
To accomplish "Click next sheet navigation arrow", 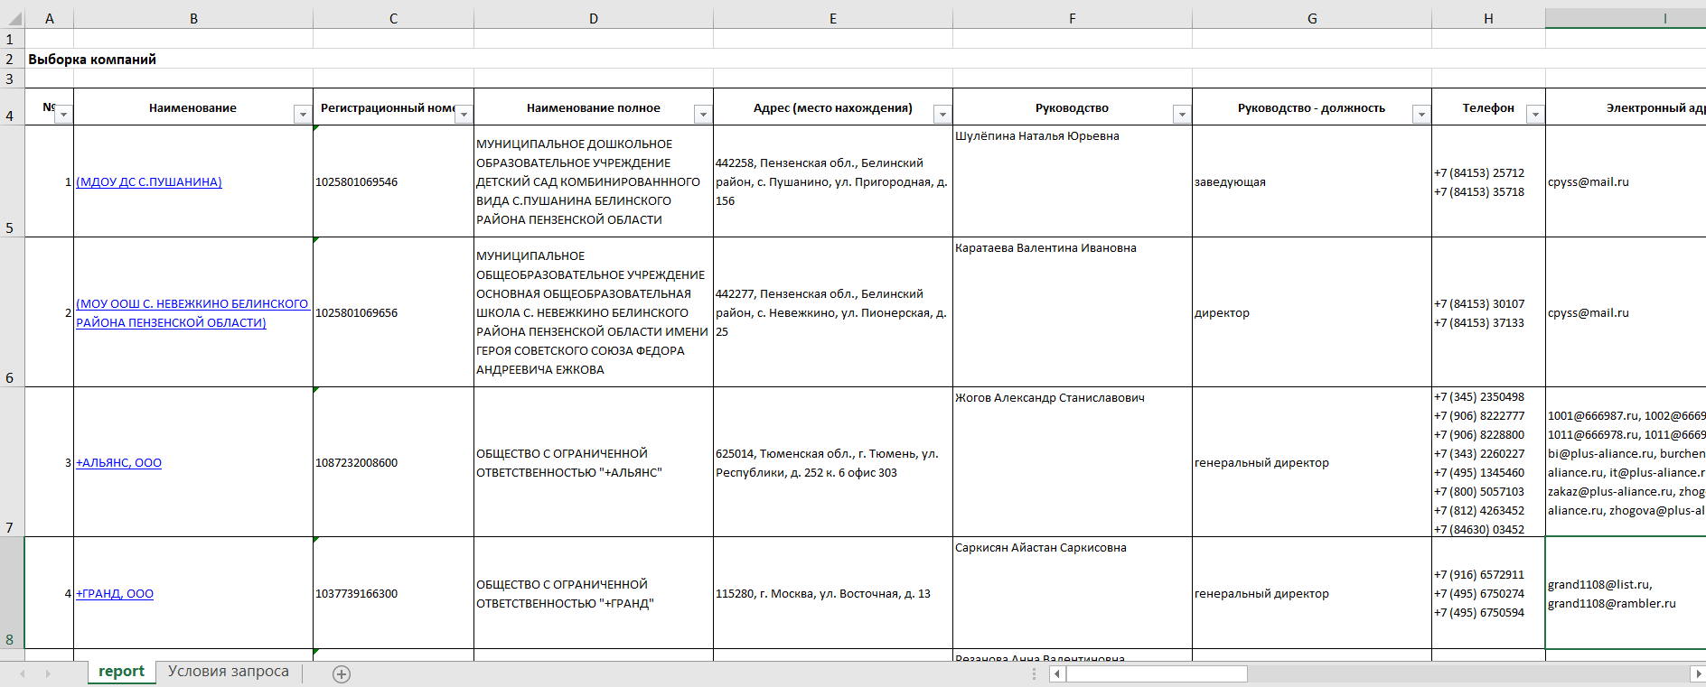I will 48,674.
